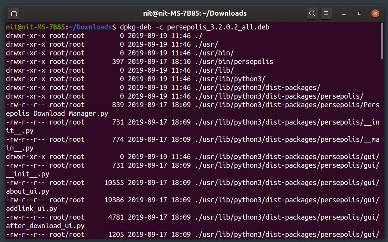Click the file size 10555
Image resolution: width=388 pixels, height=242 pixels.
[114, 183]
